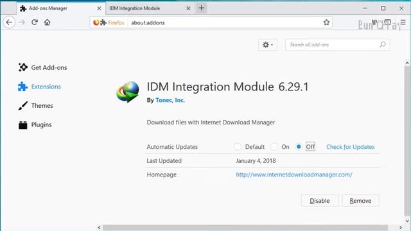Image resolution: width=411 pixels, height=231 pixels.
Task: Open Plugins category in sidebar
Action: click(35, 124)
